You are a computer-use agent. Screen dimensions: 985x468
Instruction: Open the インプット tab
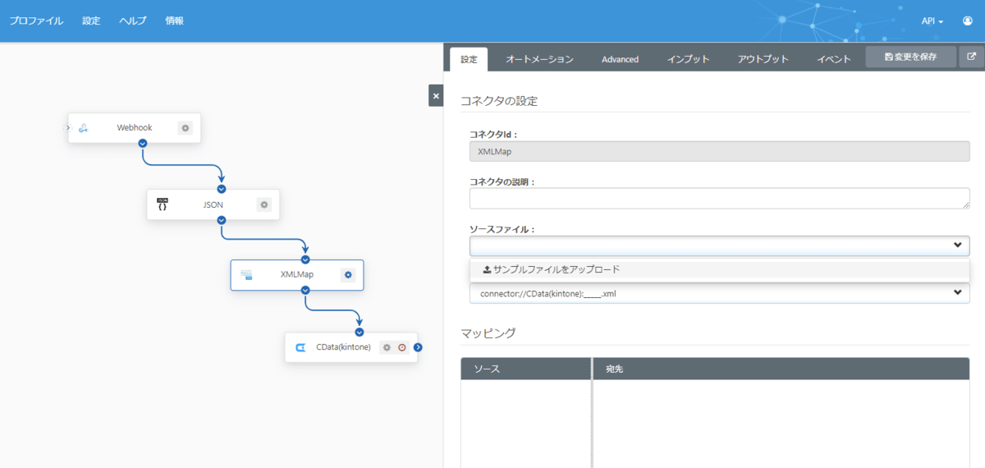click(688, 59)
